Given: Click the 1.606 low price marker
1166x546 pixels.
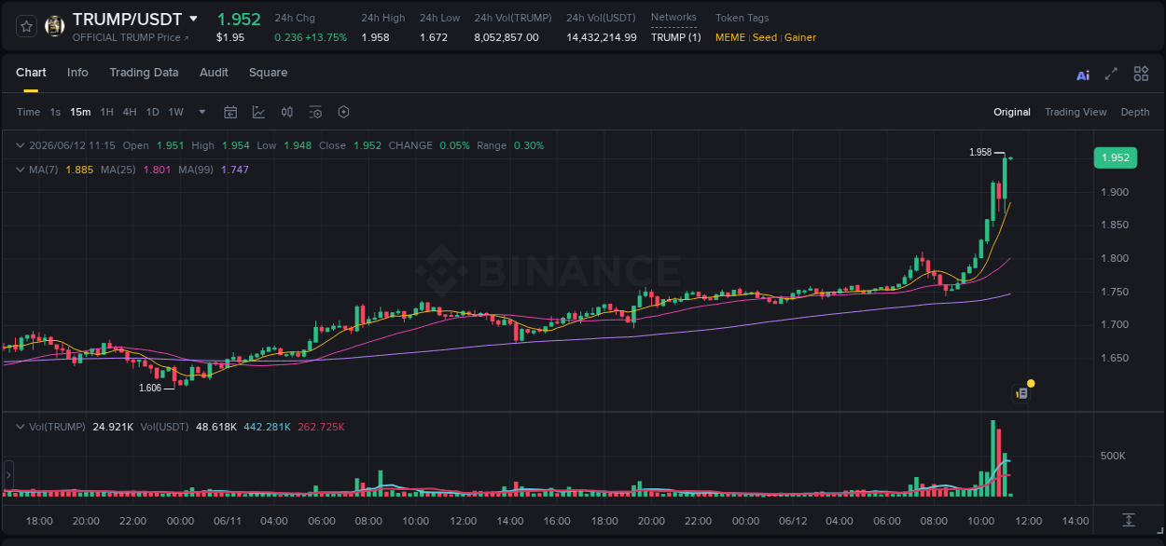Looking at the screenshot, I should pyautogui.click(x=150, y=388).
